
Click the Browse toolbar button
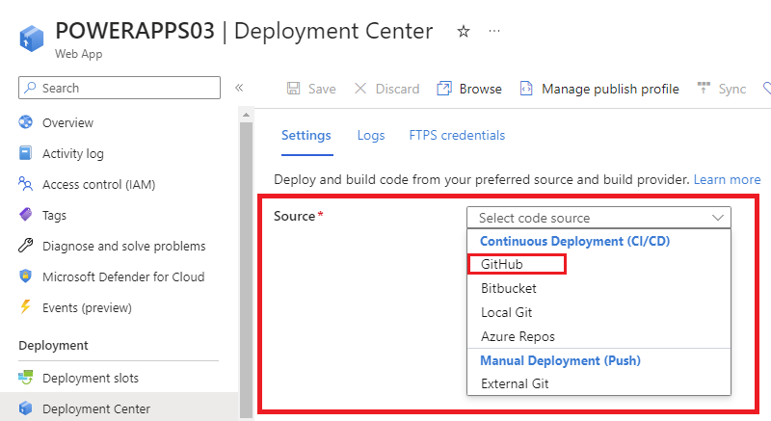(x=469, y=89)
